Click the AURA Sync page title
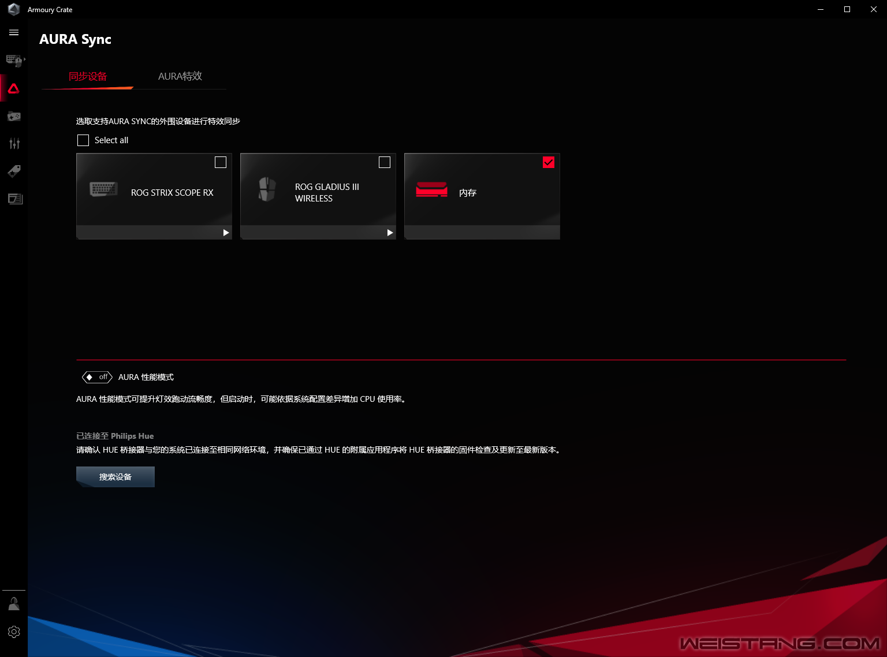887x657 pixels. [75, 39]
